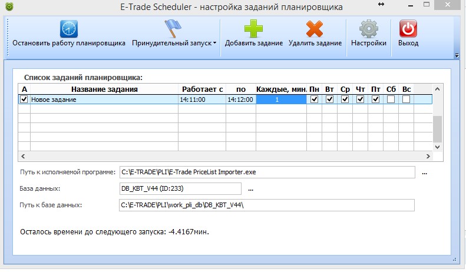Viewport: 466px width, 272px height.
Task: Click the Каждые, мин. column header
Action: click(281, 89)
